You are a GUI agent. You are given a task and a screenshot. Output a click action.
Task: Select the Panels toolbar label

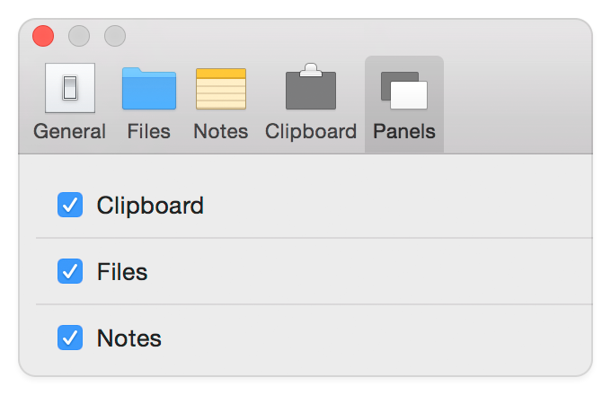404,131
